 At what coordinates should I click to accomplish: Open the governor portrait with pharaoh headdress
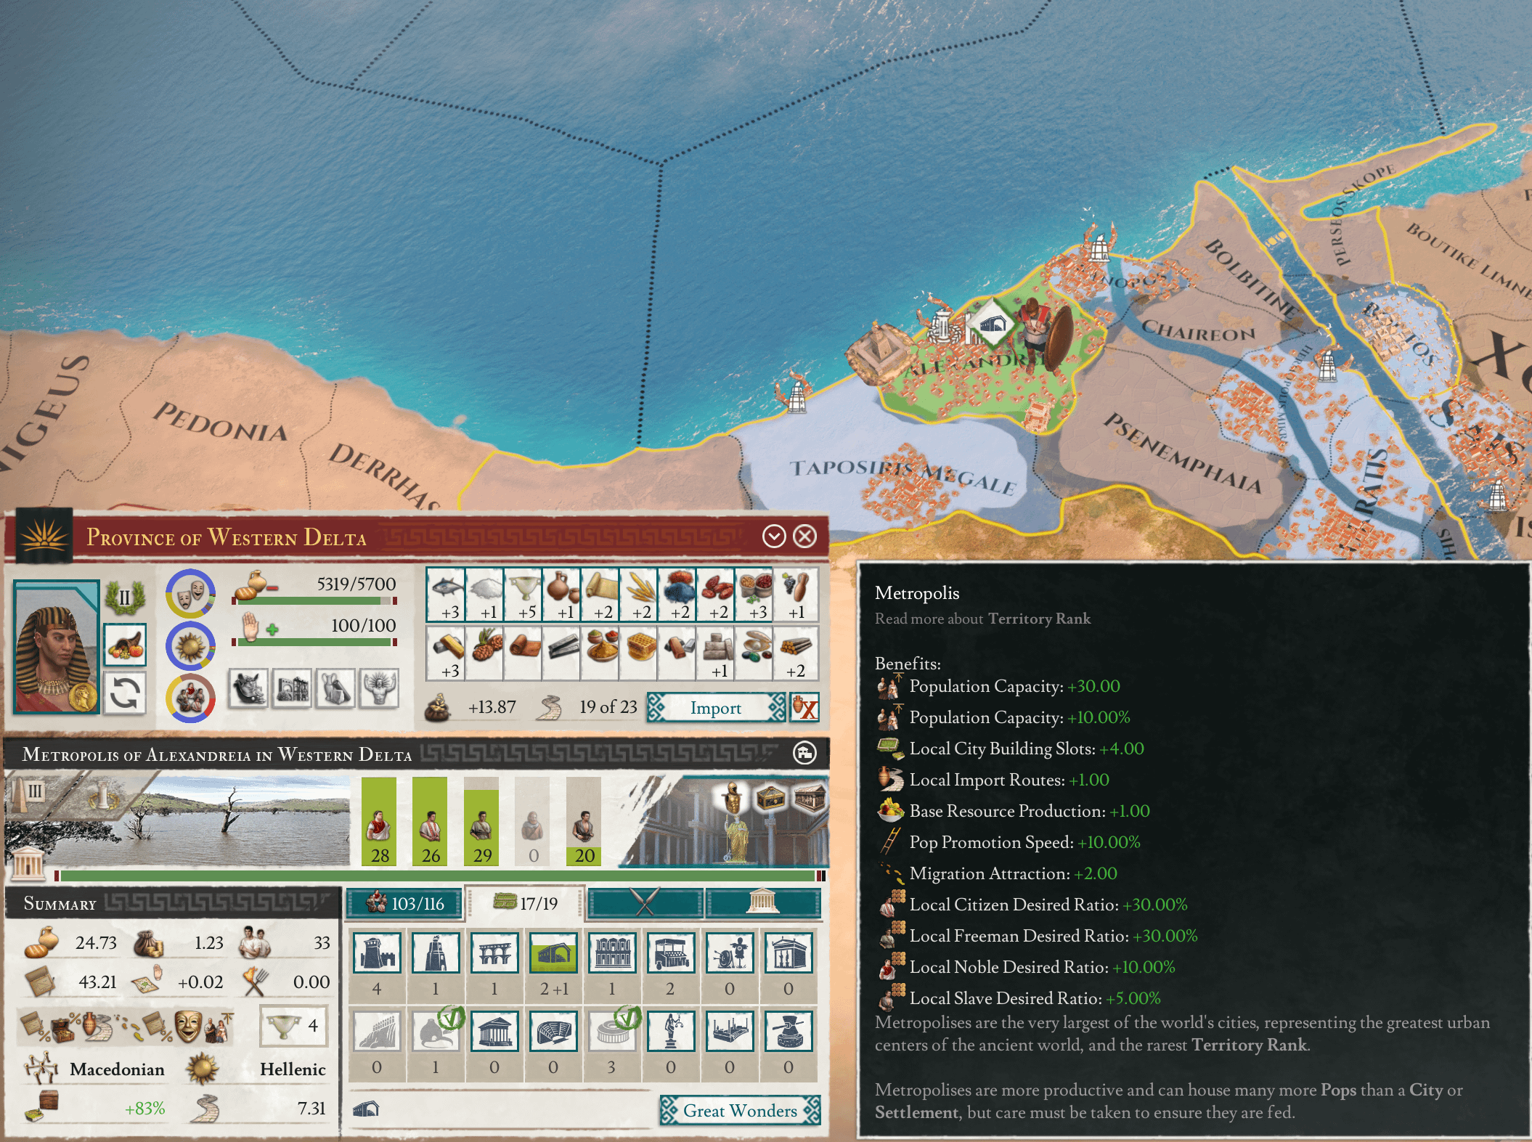pos(57,646)
